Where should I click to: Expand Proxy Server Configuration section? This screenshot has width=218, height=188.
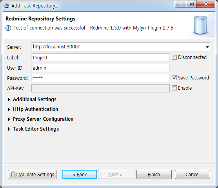tap(41, 119)
